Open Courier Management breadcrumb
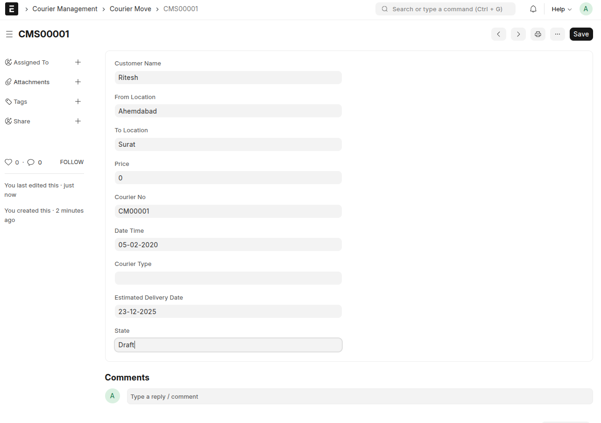Image resolution: width=601 pixels, height=423 pixels. 65,9
